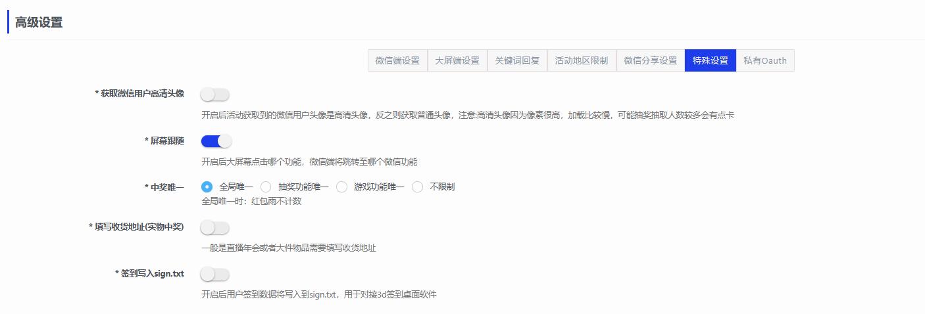Viewport: 925px width, 314px height.
Task: Switch to the 私有Oauth tab
Action: pos(765,60)
